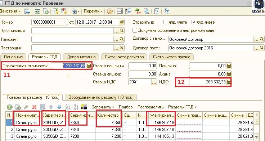
Task: Select Товары по разделу 1 tab
Action: coord(33,97)
